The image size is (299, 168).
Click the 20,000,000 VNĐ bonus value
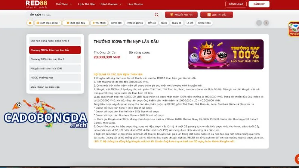107,57
